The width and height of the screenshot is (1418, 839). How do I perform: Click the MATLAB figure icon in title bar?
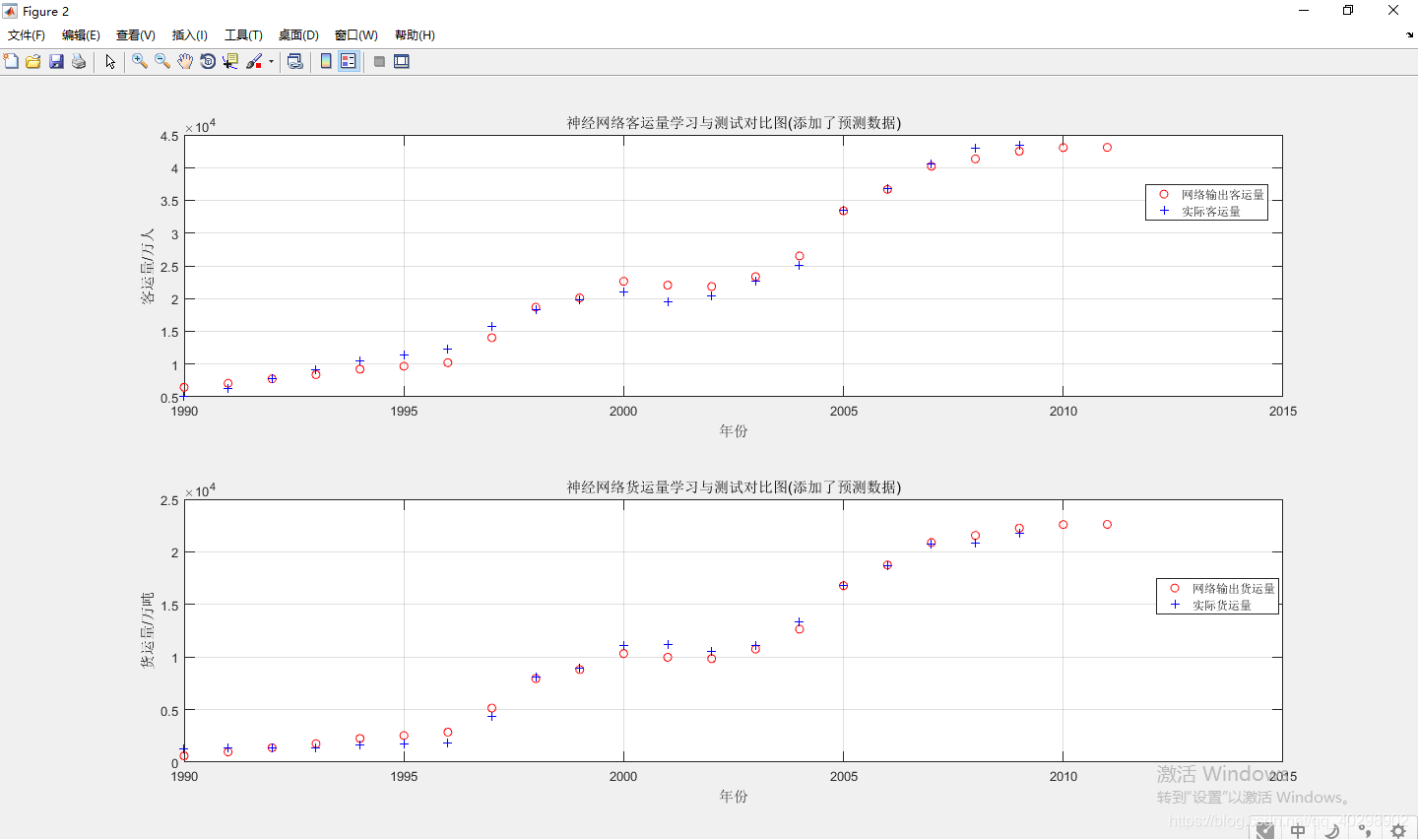tap(11, 11)
